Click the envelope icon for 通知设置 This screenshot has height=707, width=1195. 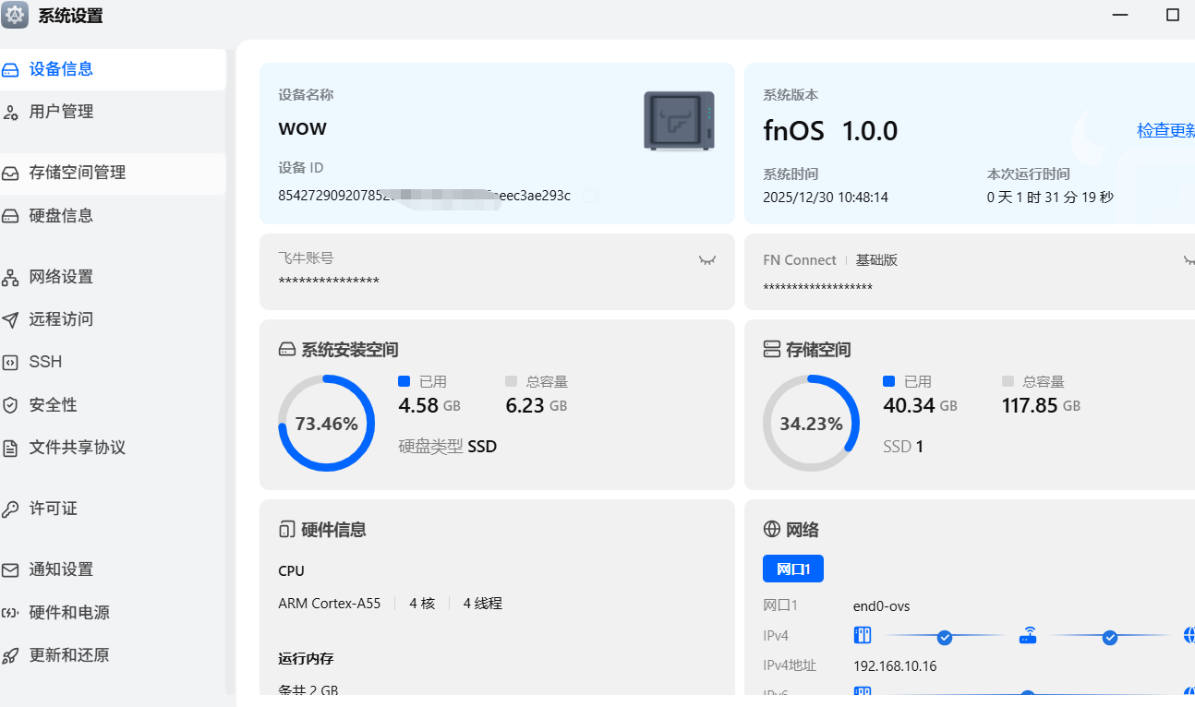(x=10, y=569)
